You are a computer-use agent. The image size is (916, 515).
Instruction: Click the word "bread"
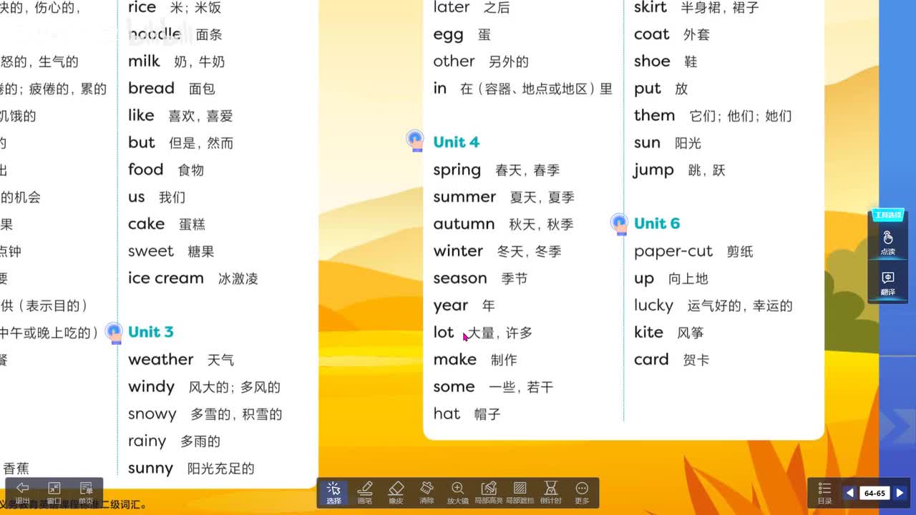point(151,88)
